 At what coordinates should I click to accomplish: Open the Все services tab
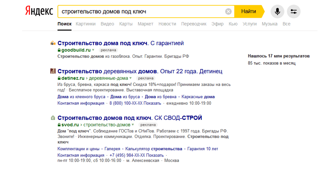pos(286,24)
